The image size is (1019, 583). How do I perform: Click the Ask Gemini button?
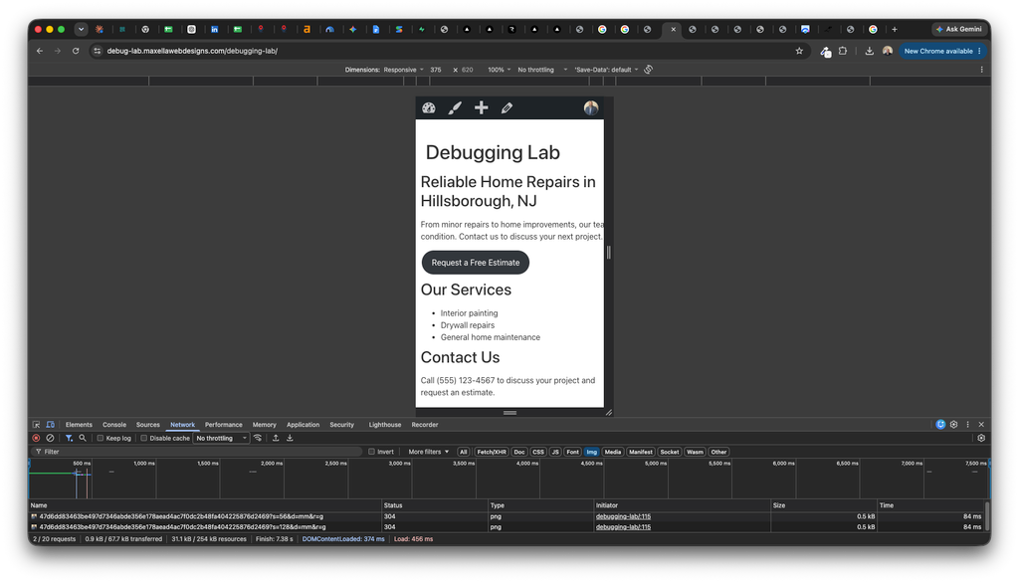959,29
